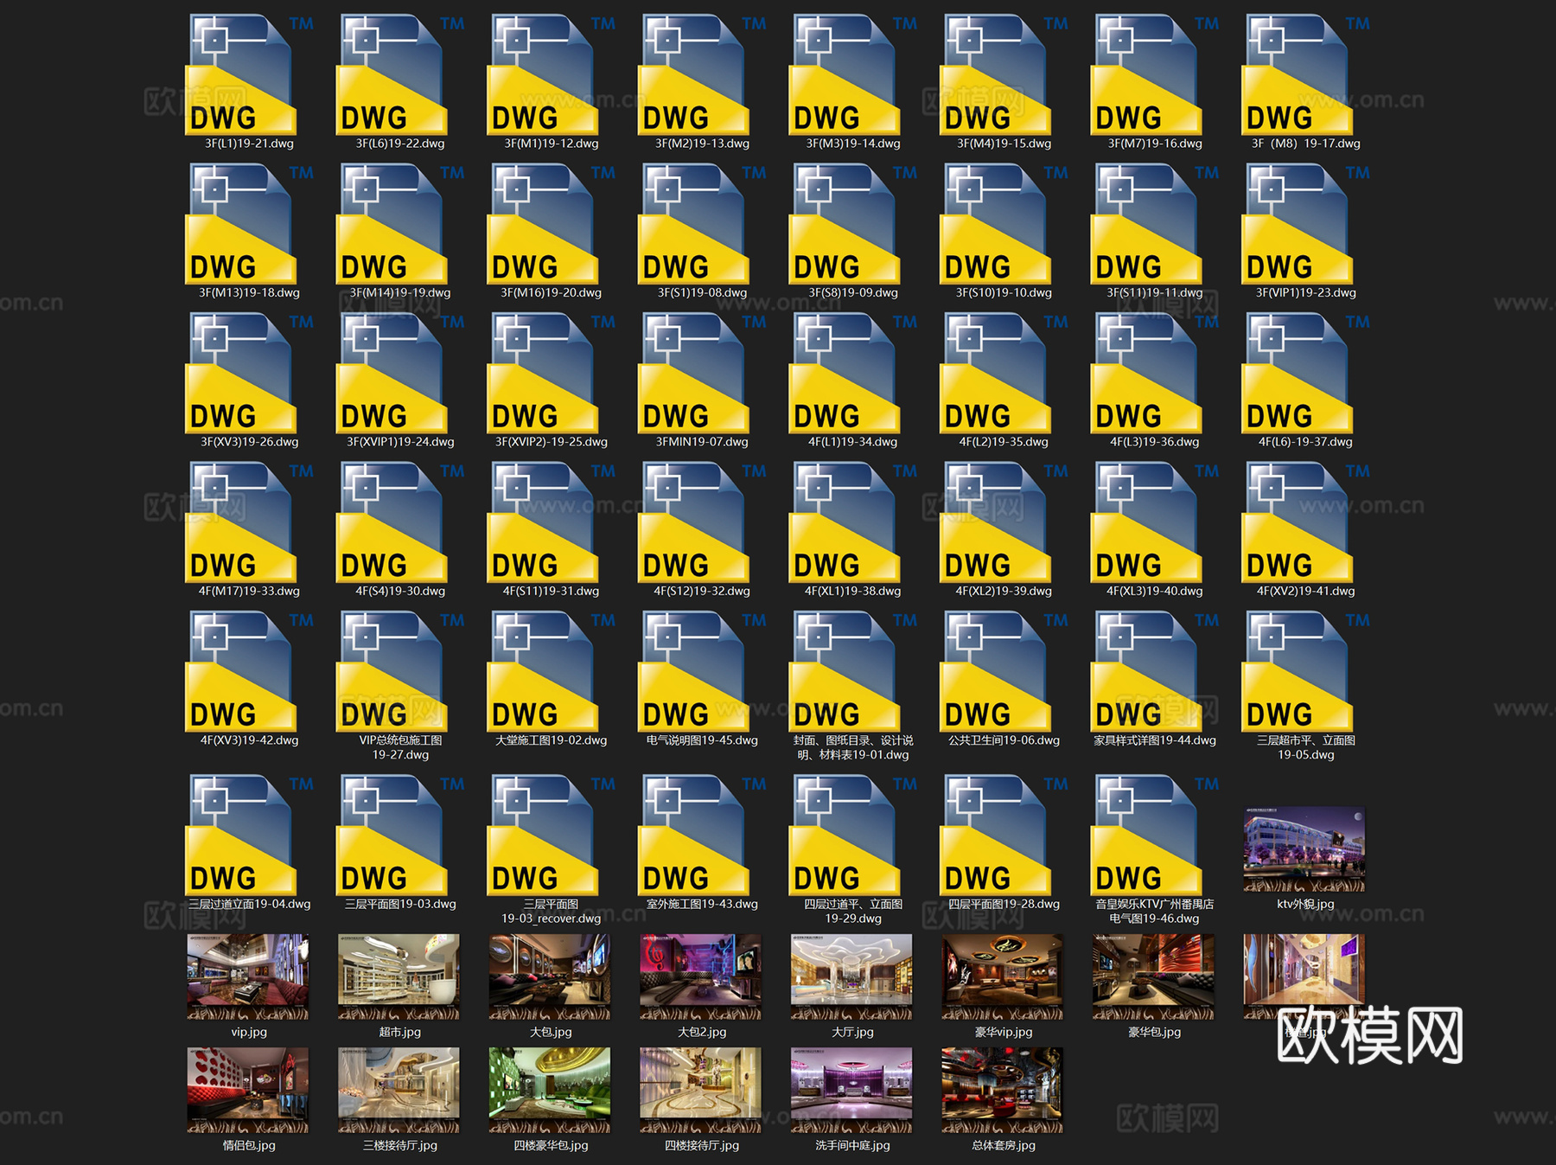Click the 豪华vip.jpg image thumbnail

point(1002,977)
